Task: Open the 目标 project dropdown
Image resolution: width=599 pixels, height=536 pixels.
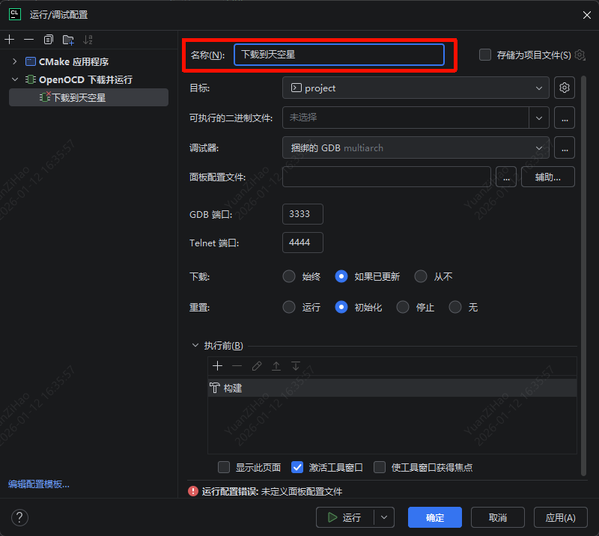Action: (542, 88)
